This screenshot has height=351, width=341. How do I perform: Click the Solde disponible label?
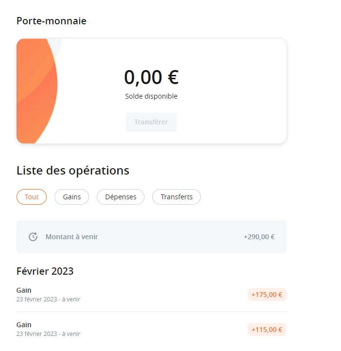pyautogui.click(x=151, y=96)
